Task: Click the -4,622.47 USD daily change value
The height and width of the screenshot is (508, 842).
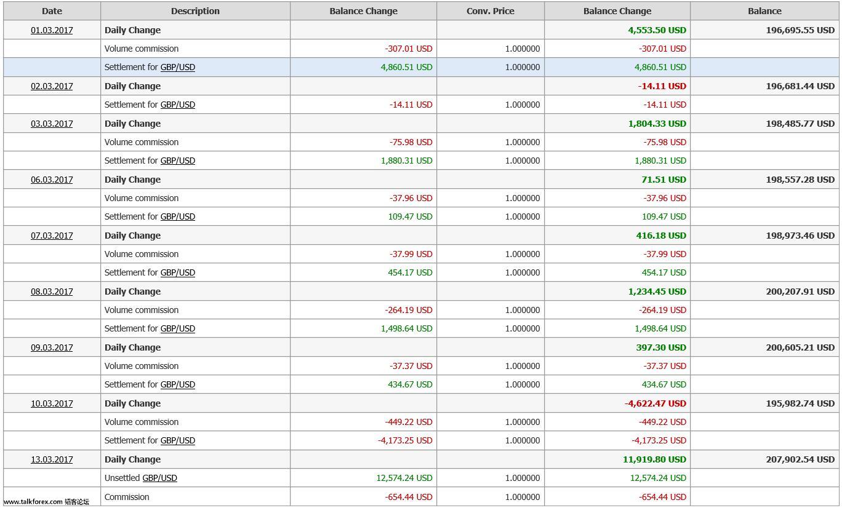Action: (656, 403)
